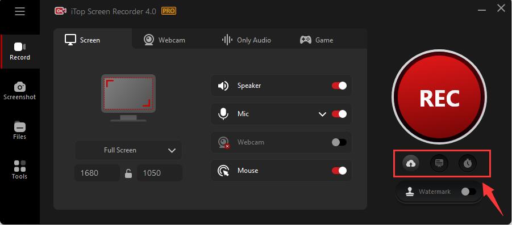
Task: Turn off the Speaker toggle
Action: click(x=339, y=86)
